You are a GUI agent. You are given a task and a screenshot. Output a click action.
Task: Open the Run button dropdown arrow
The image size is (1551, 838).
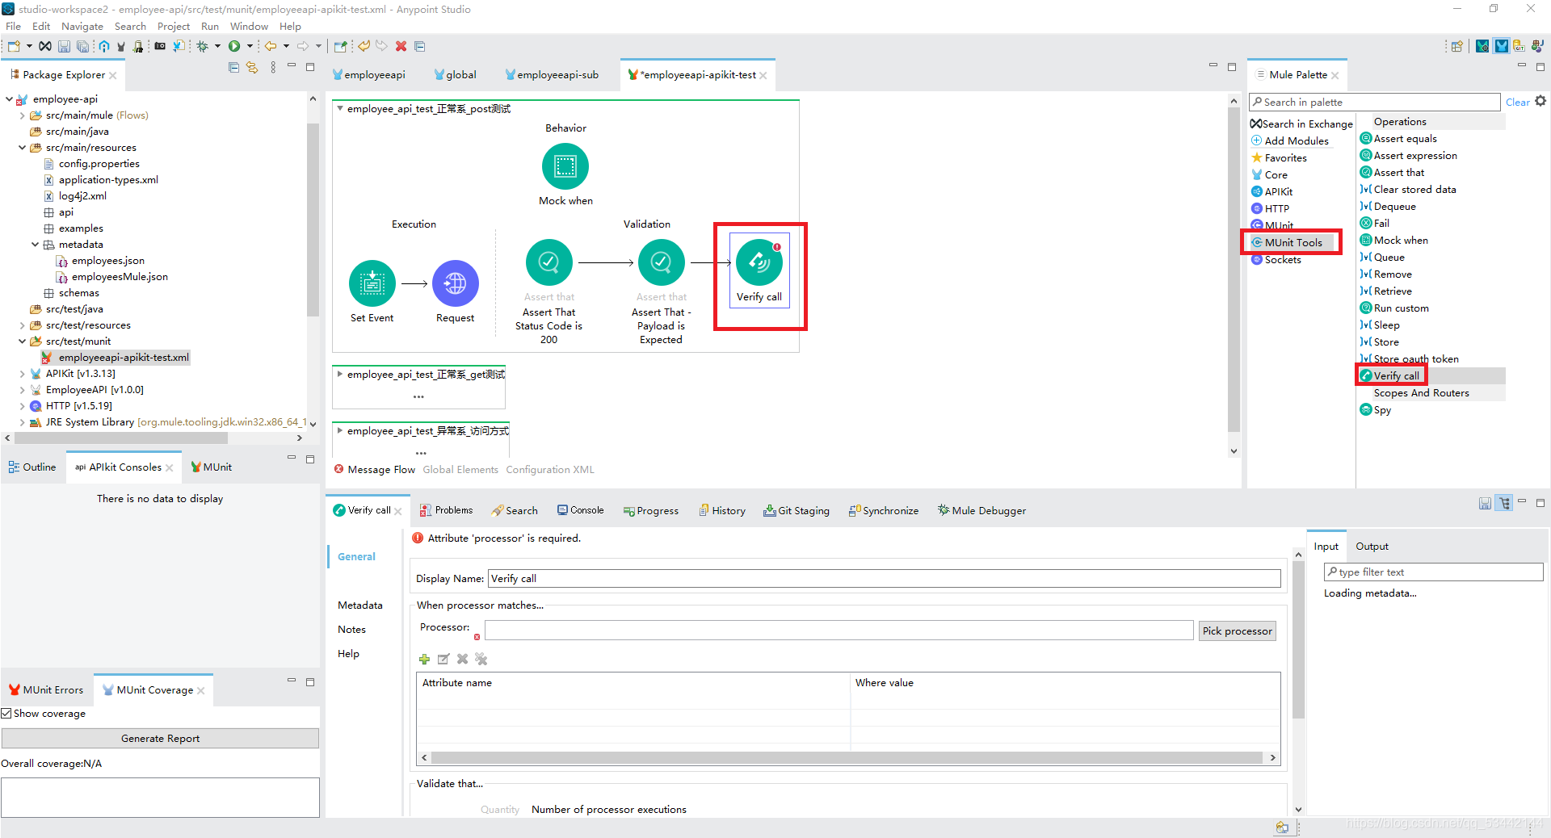tap(250, 46)
